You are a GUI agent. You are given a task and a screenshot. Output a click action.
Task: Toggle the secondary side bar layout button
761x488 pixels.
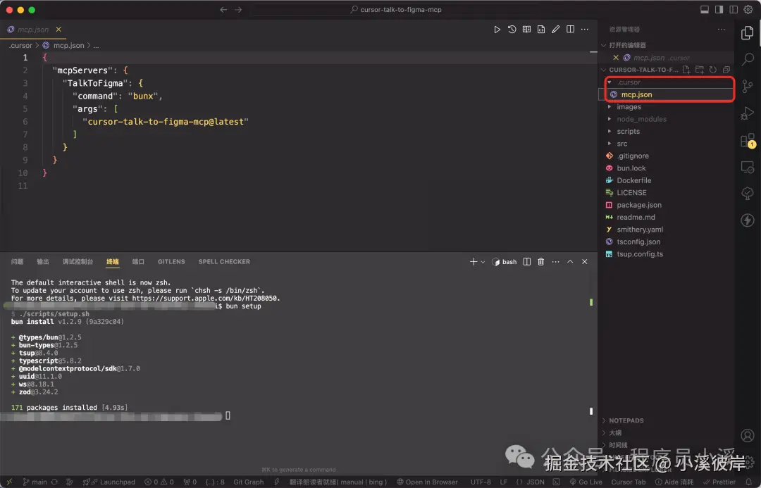pos(734,10)
